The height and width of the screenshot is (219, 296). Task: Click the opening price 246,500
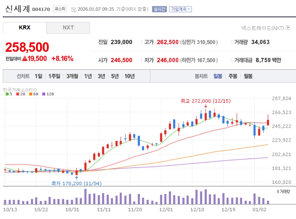[x=122, y=60]
